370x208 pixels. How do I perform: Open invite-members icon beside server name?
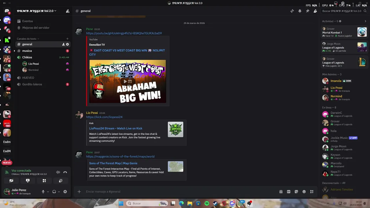pyautogui.click(x=68, y=11)
